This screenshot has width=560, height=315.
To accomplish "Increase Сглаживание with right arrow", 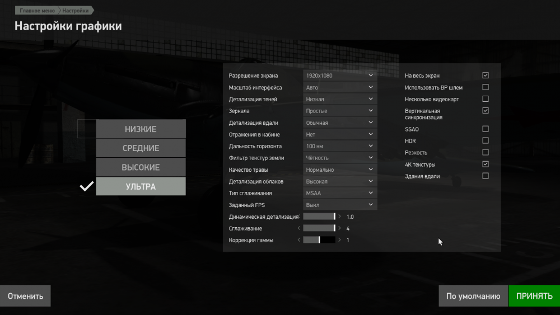I will pos(339,228).
